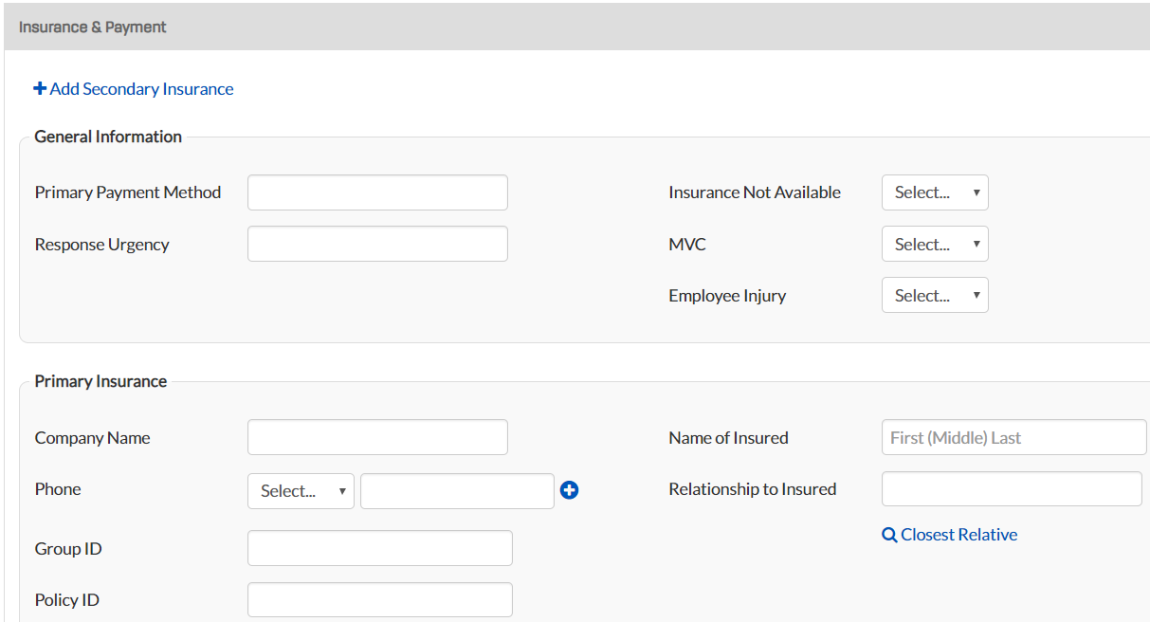
Task: Open the Phone type Select dropdown
Action: click(301, 491)
